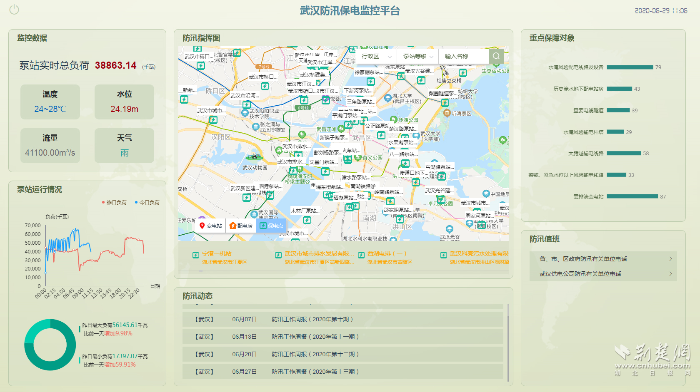Screen dimensions: 700x392
Task: Click the 重要电缆隧道 bar (39)
Action: point(618,110)
